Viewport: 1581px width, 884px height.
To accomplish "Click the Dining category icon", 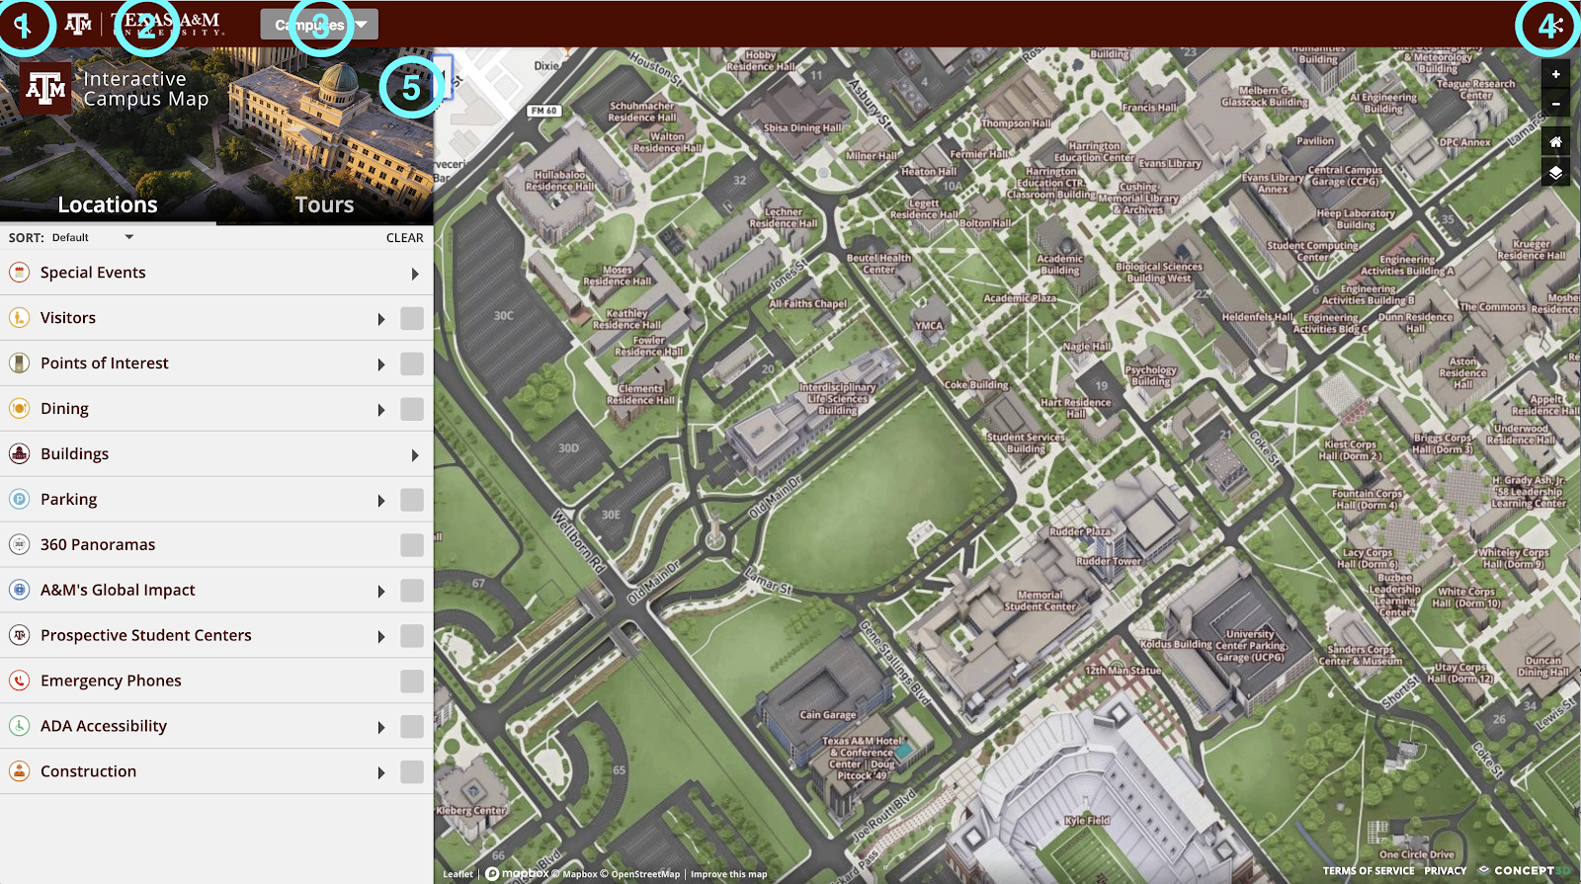I will 19,409.
